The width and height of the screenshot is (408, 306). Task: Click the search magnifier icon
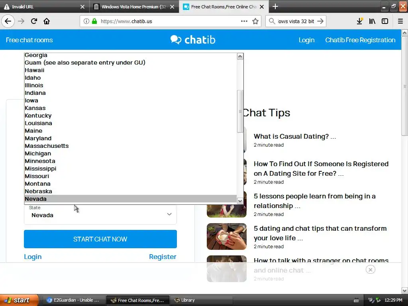click(x=272, y=21)
